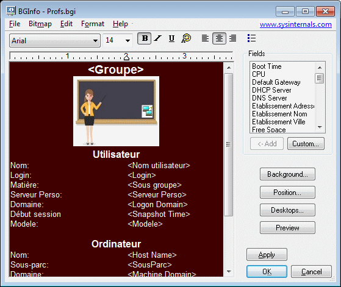Viewport: 341px width, 287px height.
Task: Click the Background... button
Action: point(287,174)
